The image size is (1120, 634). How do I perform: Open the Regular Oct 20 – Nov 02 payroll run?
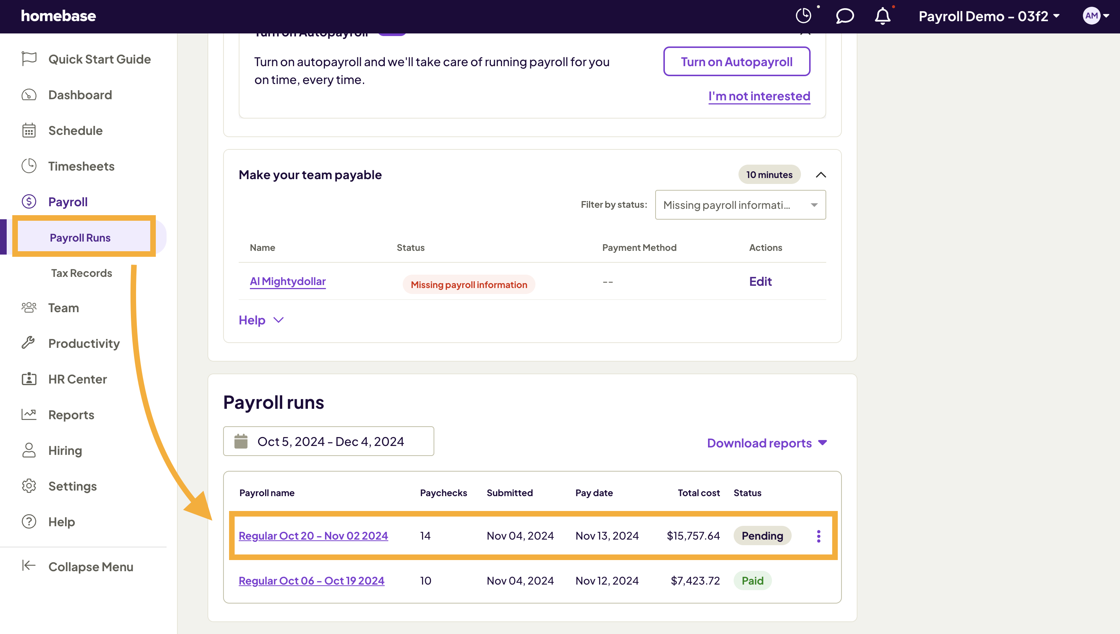(x=313, y=536)
